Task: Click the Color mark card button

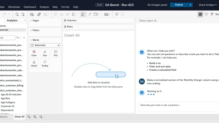Action: [34, 53]
